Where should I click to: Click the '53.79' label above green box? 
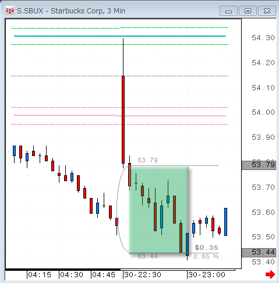pyautogui.click(x=147, y=160)
